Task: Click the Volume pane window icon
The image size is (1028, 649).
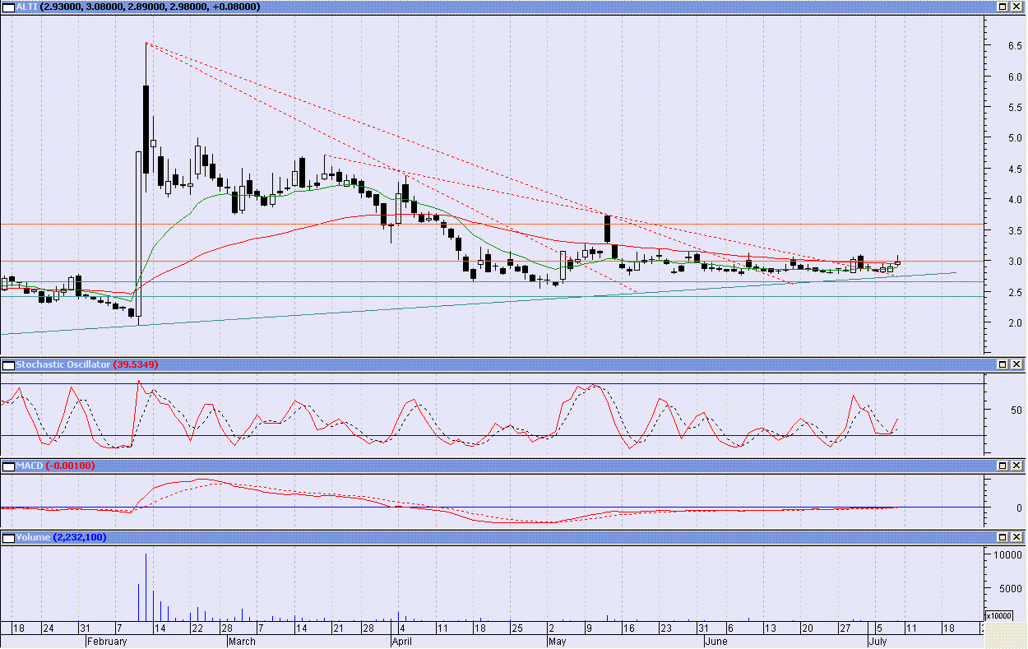Action: click(x=10, y=538)
